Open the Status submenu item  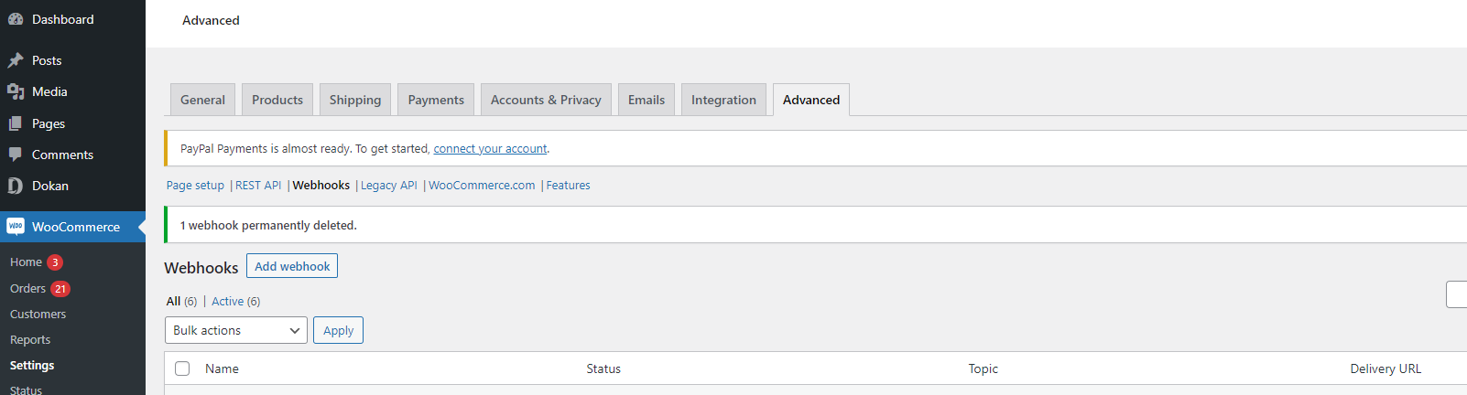pos(26,390)
